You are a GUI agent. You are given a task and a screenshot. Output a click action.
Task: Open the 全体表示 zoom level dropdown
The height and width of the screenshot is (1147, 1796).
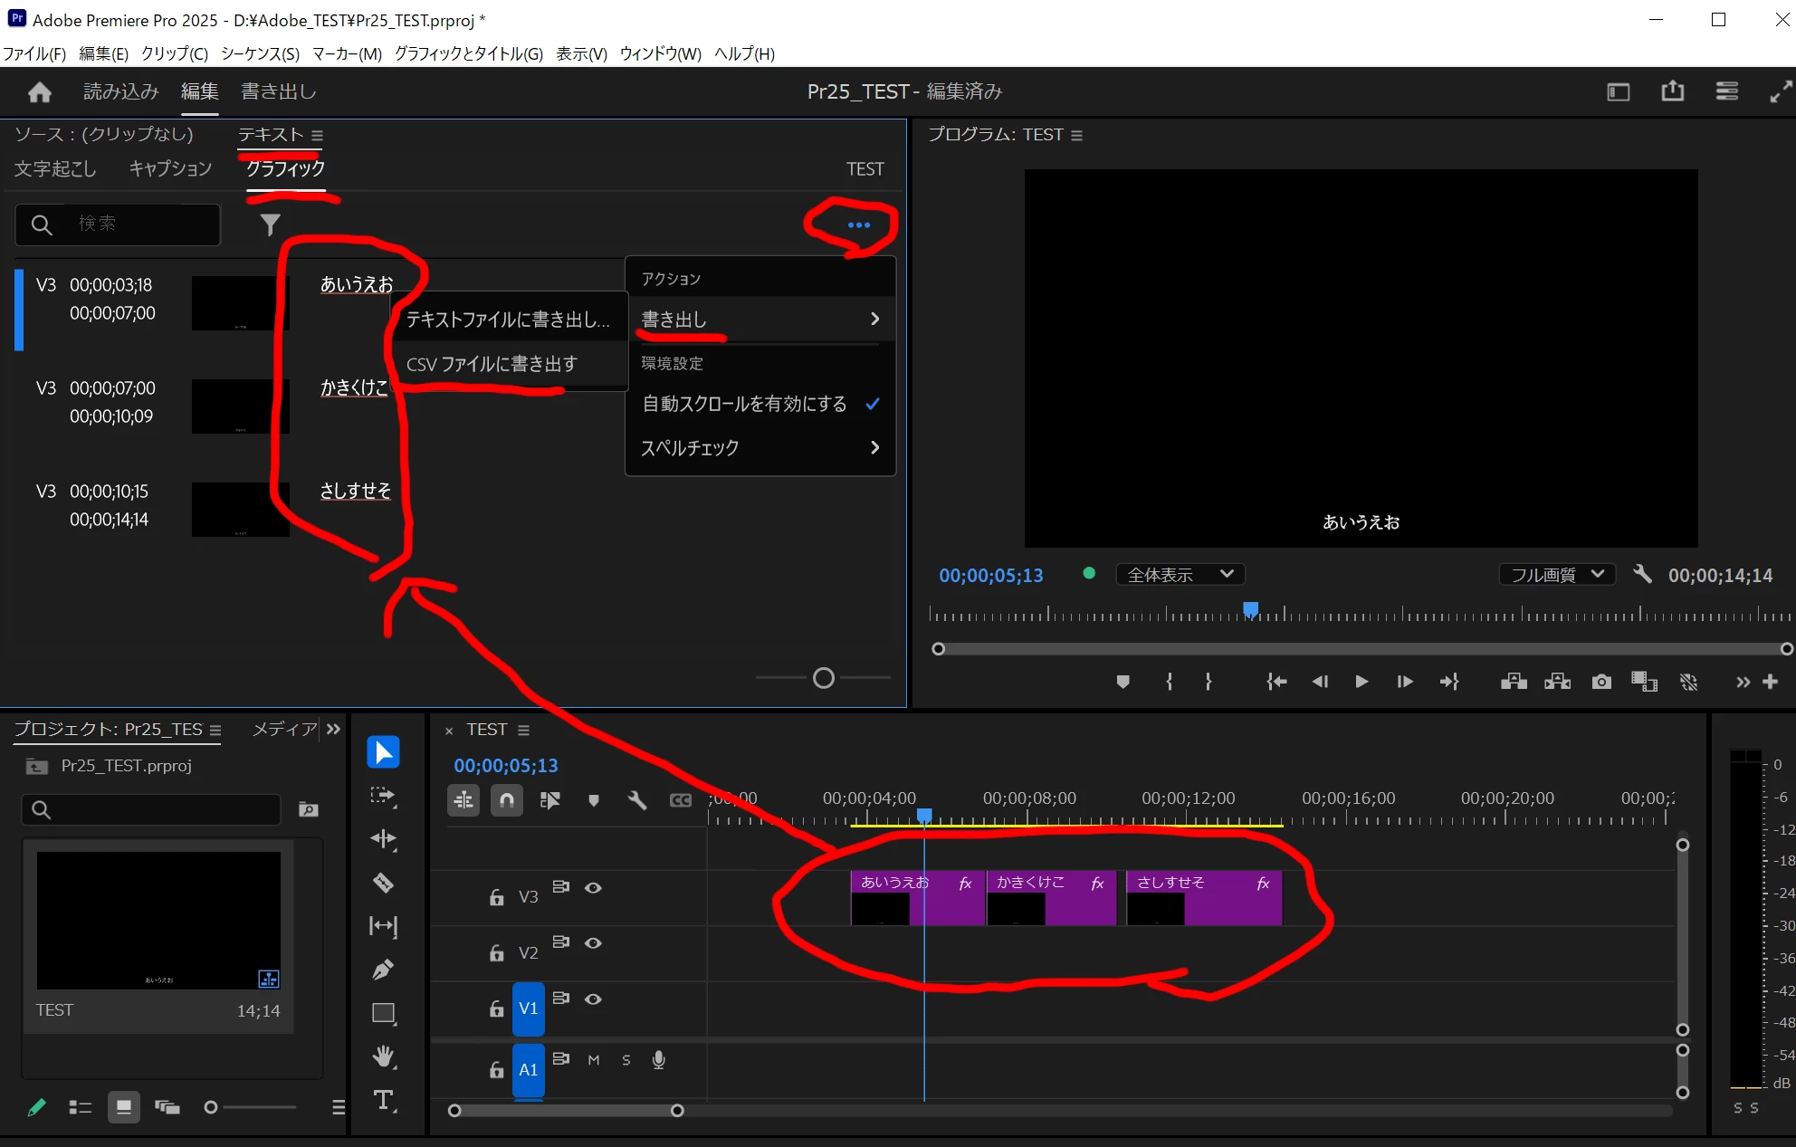click(x=1180, y=575)
